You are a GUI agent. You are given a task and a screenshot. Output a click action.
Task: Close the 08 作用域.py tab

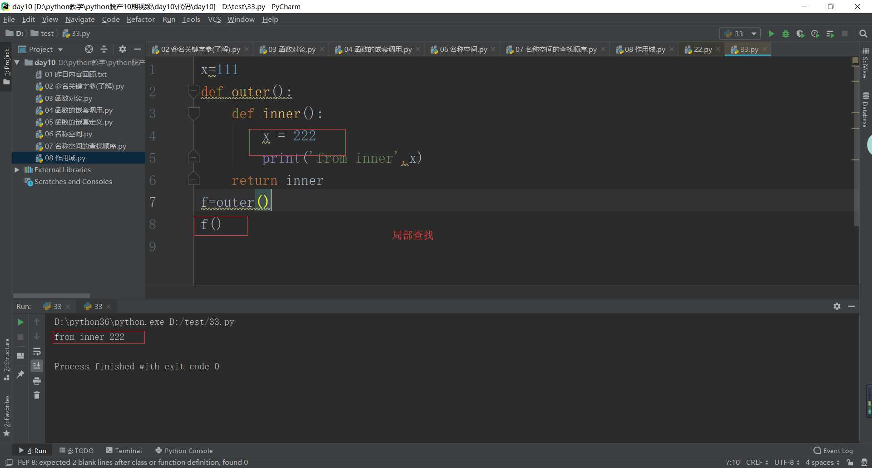coord(672,49)
